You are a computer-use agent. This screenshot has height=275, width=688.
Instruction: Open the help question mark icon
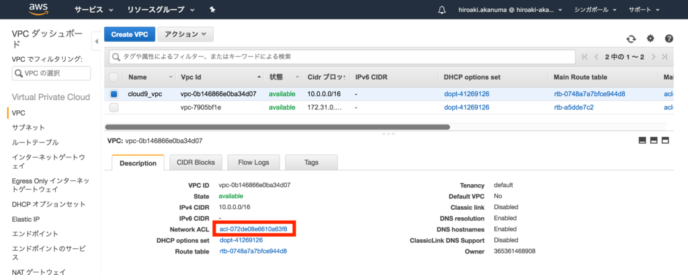(669, 38)
